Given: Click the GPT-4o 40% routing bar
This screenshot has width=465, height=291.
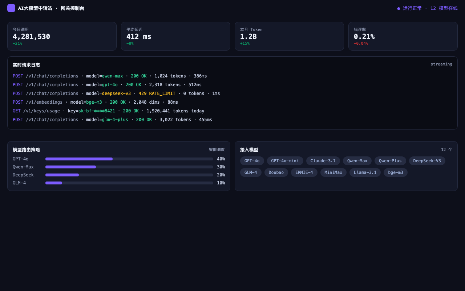Looking at the screenshot, I should pyautogui.click(x=129, y=159).
